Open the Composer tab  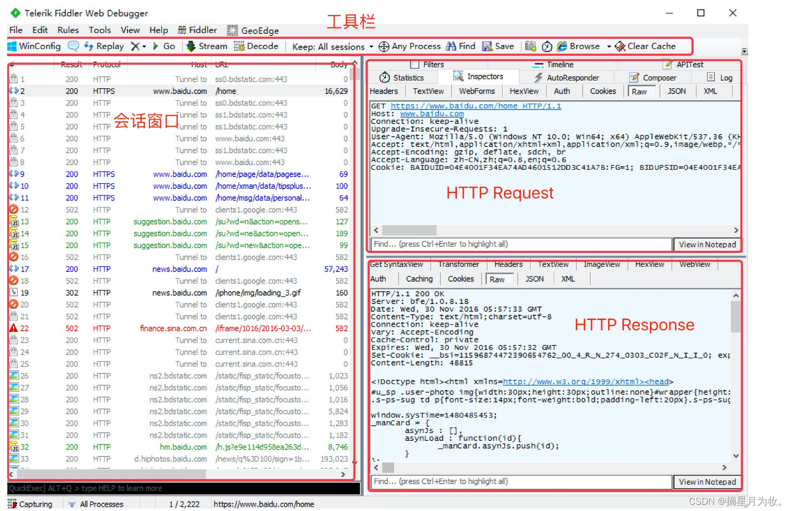tap(653, 77)
